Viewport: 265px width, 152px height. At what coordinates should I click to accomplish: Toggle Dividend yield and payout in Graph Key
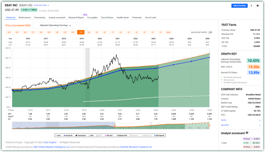coord(234,83)
